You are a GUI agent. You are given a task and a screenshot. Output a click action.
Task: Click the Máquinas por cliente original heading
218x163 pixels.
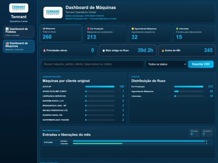click(66, 81)
